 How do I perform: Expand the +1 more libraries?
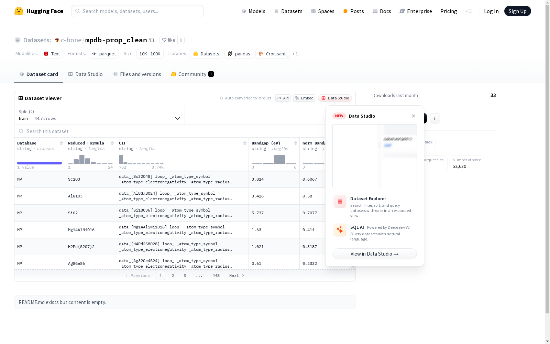[x=295, y=54]
